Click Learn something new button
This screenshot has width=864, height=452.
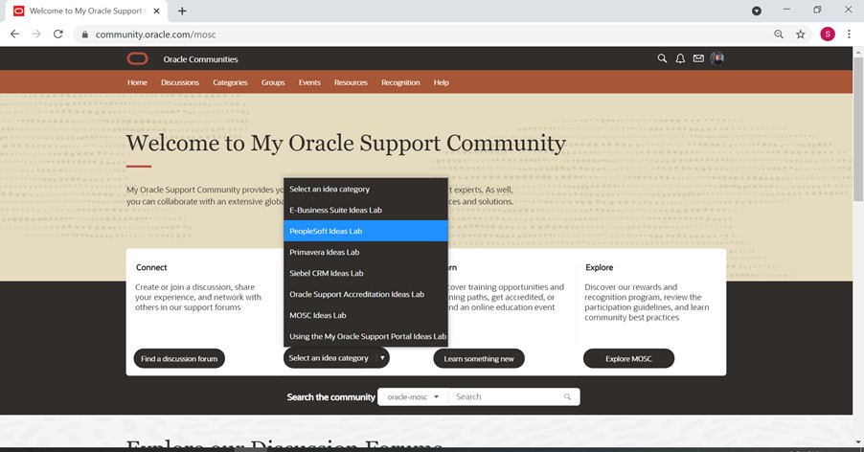[x=479, y=358]
